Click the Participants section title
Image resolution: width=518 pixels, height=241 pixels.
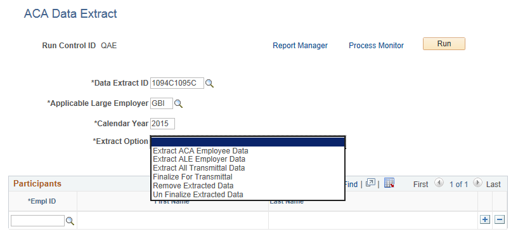pyautogui.click(x=37, y=183)
